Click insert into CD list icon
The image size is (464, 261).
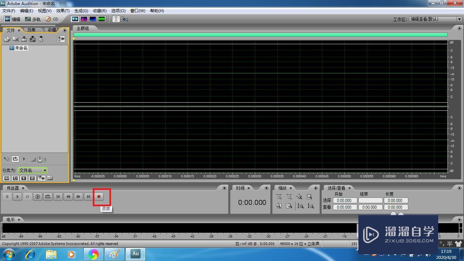click(x=41, y=39)
